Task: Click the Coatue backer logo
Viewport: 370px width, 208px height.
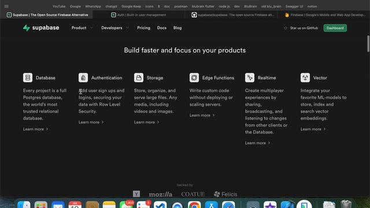Action: 193,194
